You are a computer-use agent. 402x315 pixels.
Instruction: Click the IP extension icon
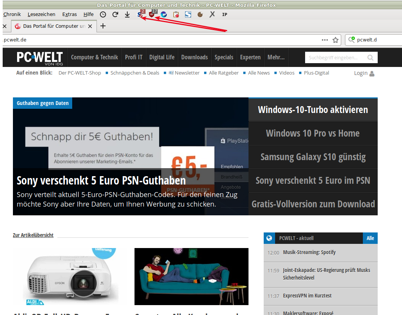coord(225,14)
